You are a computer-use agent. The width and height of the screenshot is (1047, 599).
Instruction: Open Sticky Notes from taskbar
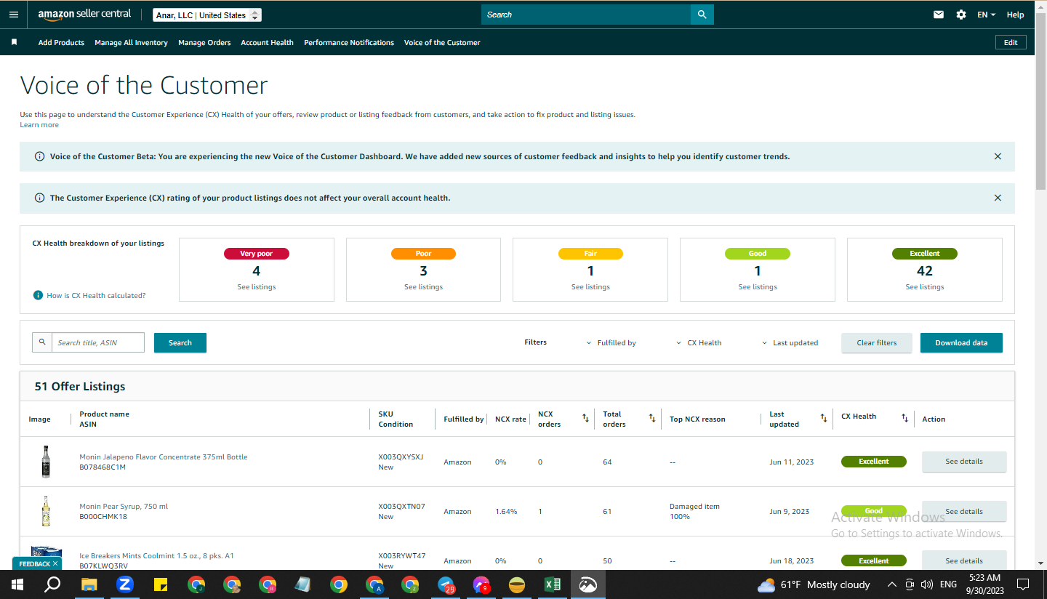pyautogui.click(x=161, y=584)
